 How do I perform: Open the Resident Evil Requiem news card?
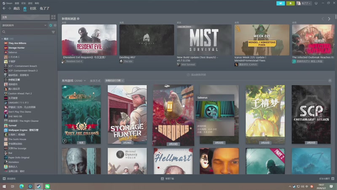(89, 40)
